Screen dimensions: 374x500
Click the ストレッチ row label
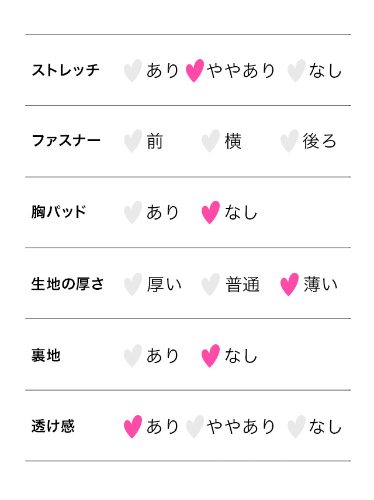(x=65, y=71)
